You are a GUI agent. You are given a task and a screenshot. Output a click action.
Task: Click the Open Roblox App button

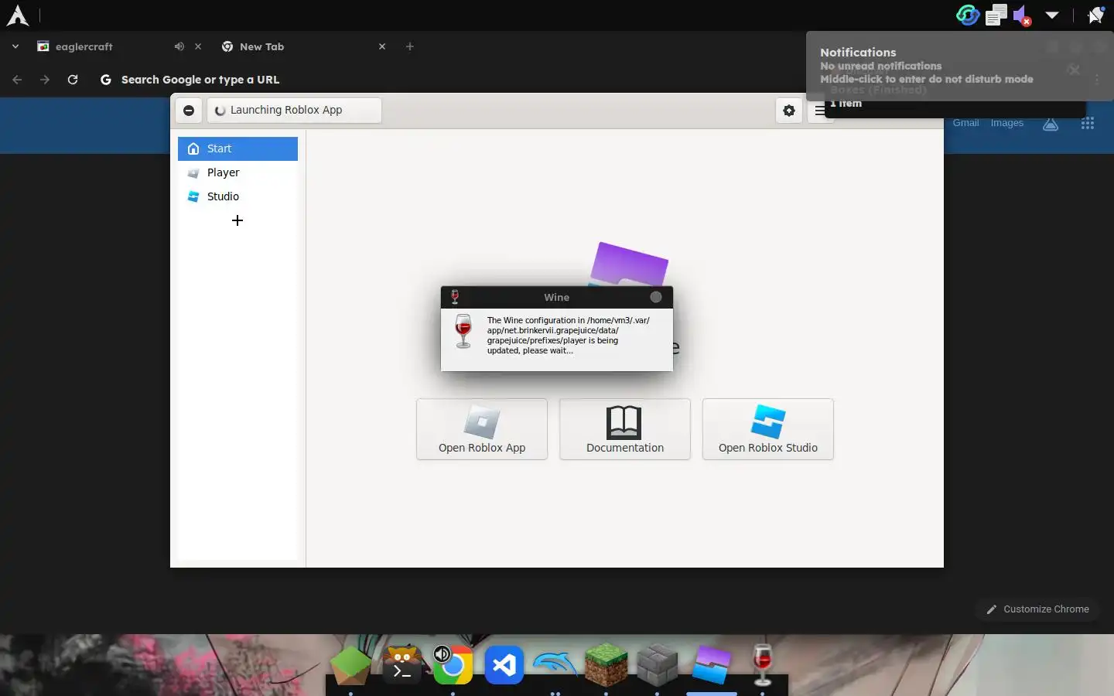click(482, 429)
